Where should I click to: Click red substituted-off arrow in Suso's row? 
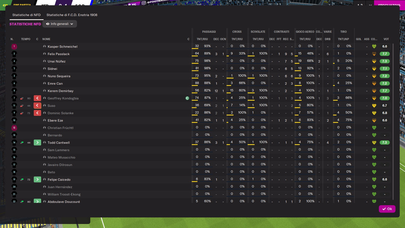[x=37, y=105]
